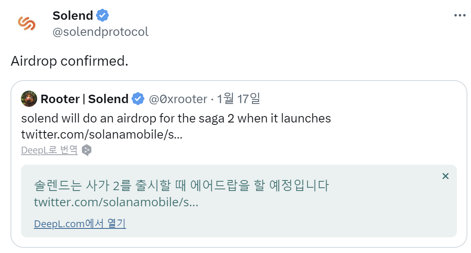471x253 pixels.
Task: Click the Rooter | Solend display name
Action: pos(84,99)
